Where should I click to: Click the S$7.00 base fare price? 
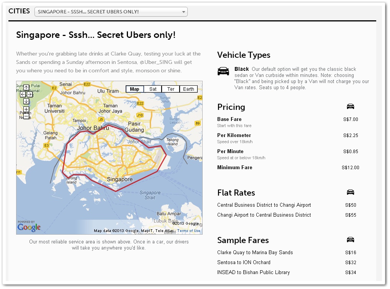pos(351,119)
